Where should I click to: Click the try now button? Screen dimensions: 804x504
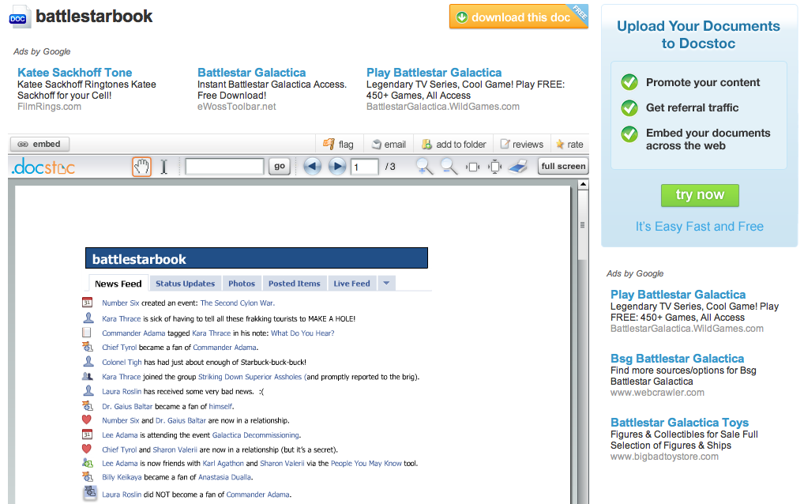(x=700, y=195)
